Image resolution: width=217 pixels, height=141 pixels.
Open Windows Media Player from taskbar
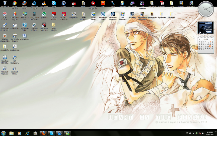coord(19,133)
